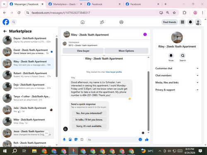Choose a GIF icon in composer
This screenshot has height=155, width=207.
coord(82,140)
